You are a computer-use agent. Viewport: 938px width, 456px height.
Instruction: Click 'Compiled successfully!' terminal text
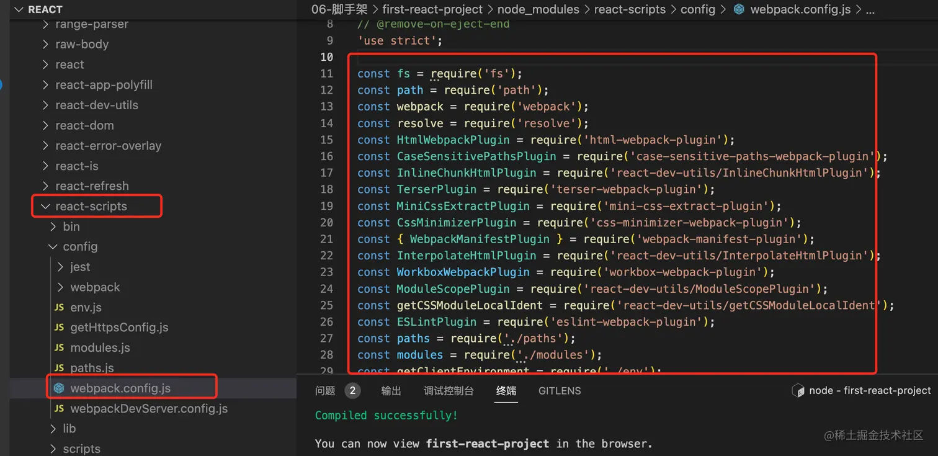(x=386, y=415)
